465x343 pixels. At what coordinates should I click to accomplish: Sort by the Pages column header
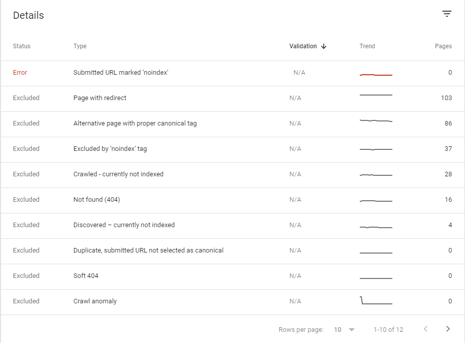click(443, 46)
